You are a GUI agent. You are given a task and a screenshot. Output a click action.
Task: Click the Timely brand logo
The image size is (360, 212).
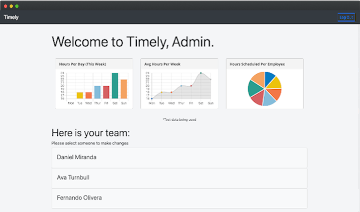click(x=11, y=17)
